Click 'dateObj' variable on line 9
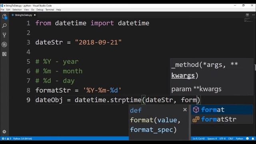 [x=49, y=100]
